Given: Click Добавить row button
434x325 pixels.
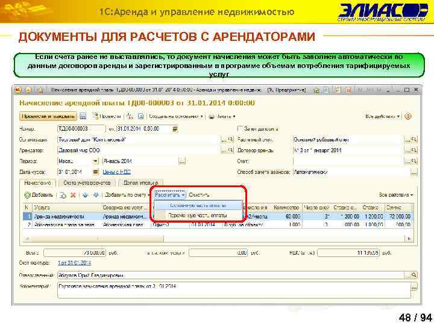Looking at the screenshot, I should click(x=39, y=195).
